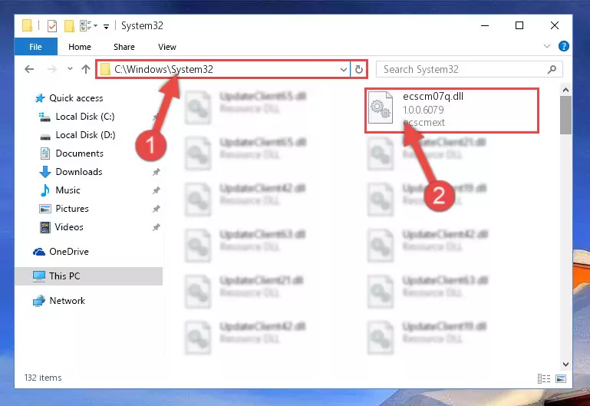Select the ecscm07q.dll file
Viewport: 590px width, 406px height.
click(x=452, y=111)
